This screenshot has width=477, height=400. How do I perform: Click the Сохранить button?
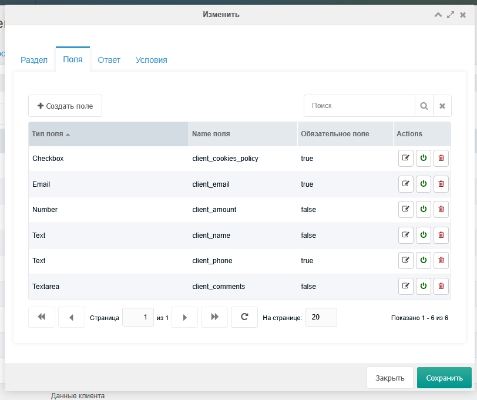pyautogui.click(x=444, y=378)
